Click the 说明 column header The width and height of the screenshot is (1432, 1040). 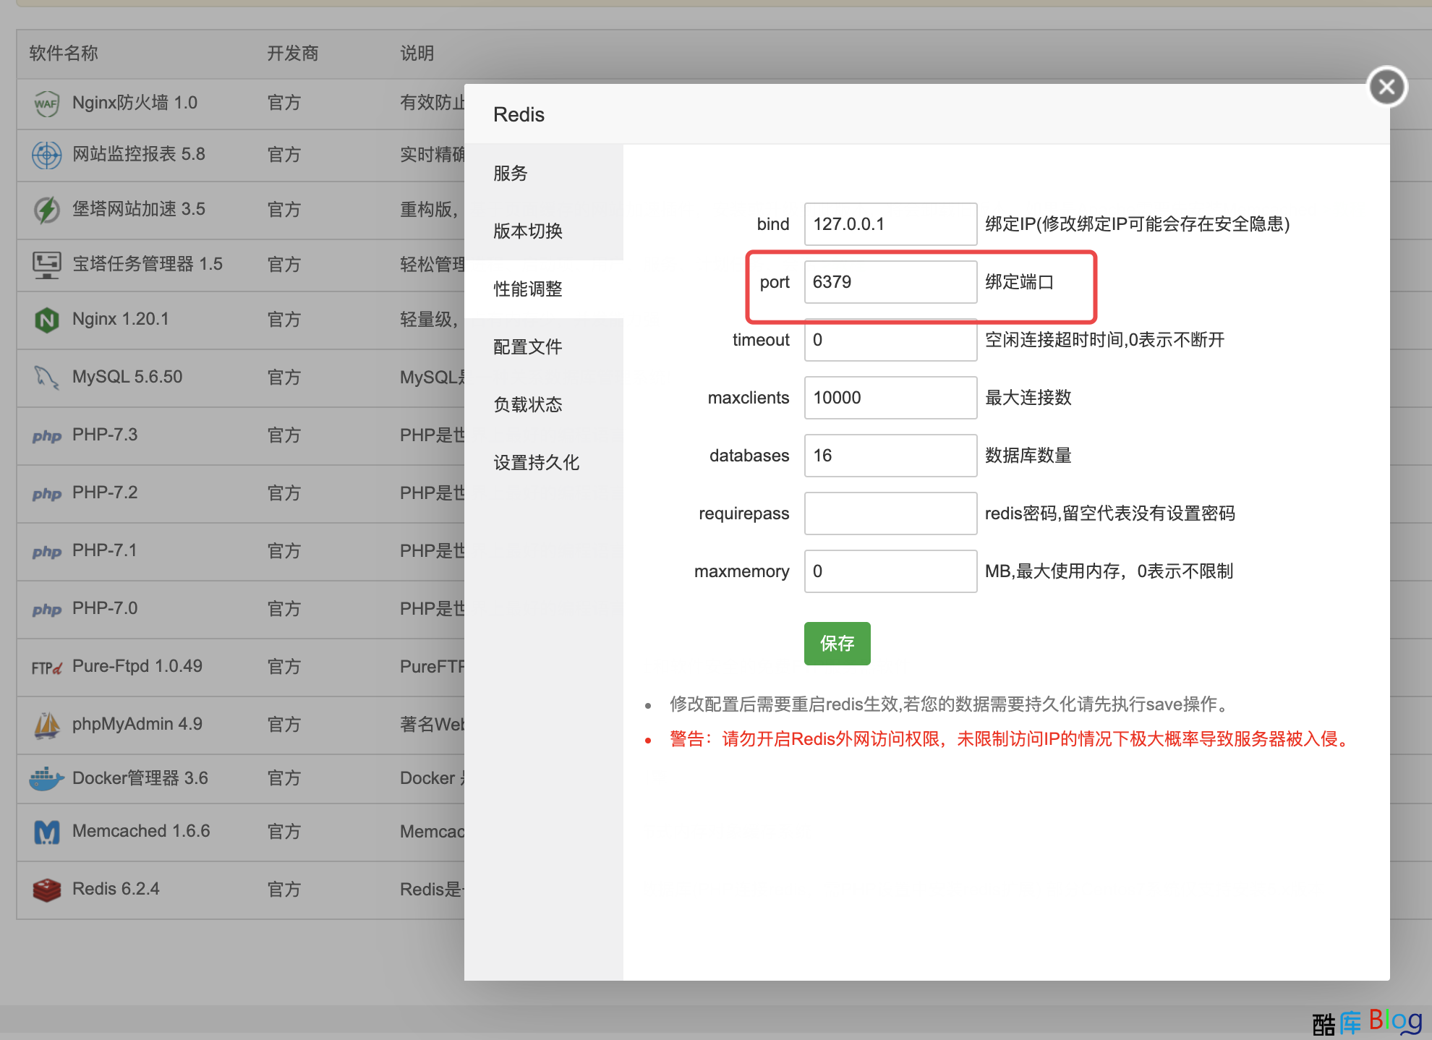pos(417,54)
